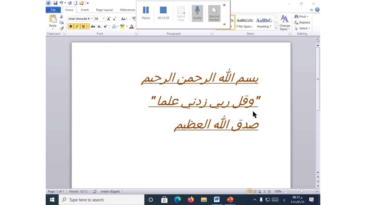Create a new blank document icon
Image resolution: width=366 pixels, height=205 pixels.
[x=75, y=3]
